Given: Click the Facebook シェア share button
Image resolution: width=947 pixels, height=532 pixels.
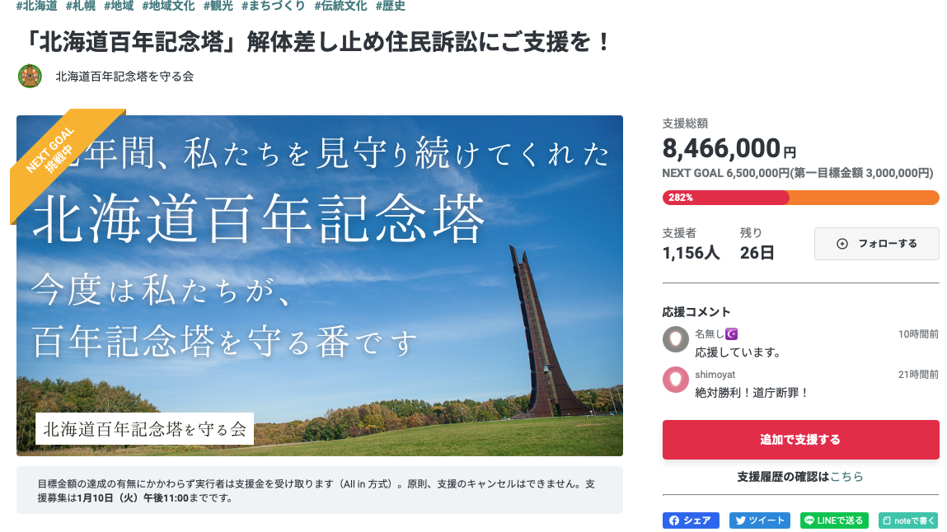Looking at the screenshot, I should click(691, 520).
